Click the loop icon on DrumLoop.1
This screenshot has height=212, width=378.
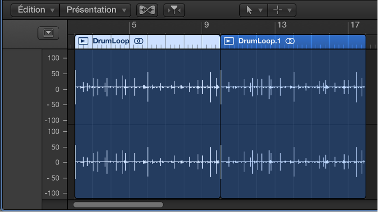(x=290, y=41)
